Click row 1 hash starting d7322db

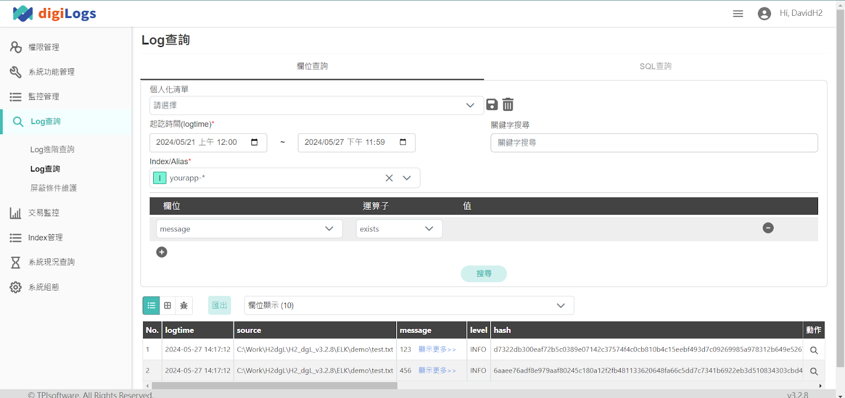click(647, 350)
